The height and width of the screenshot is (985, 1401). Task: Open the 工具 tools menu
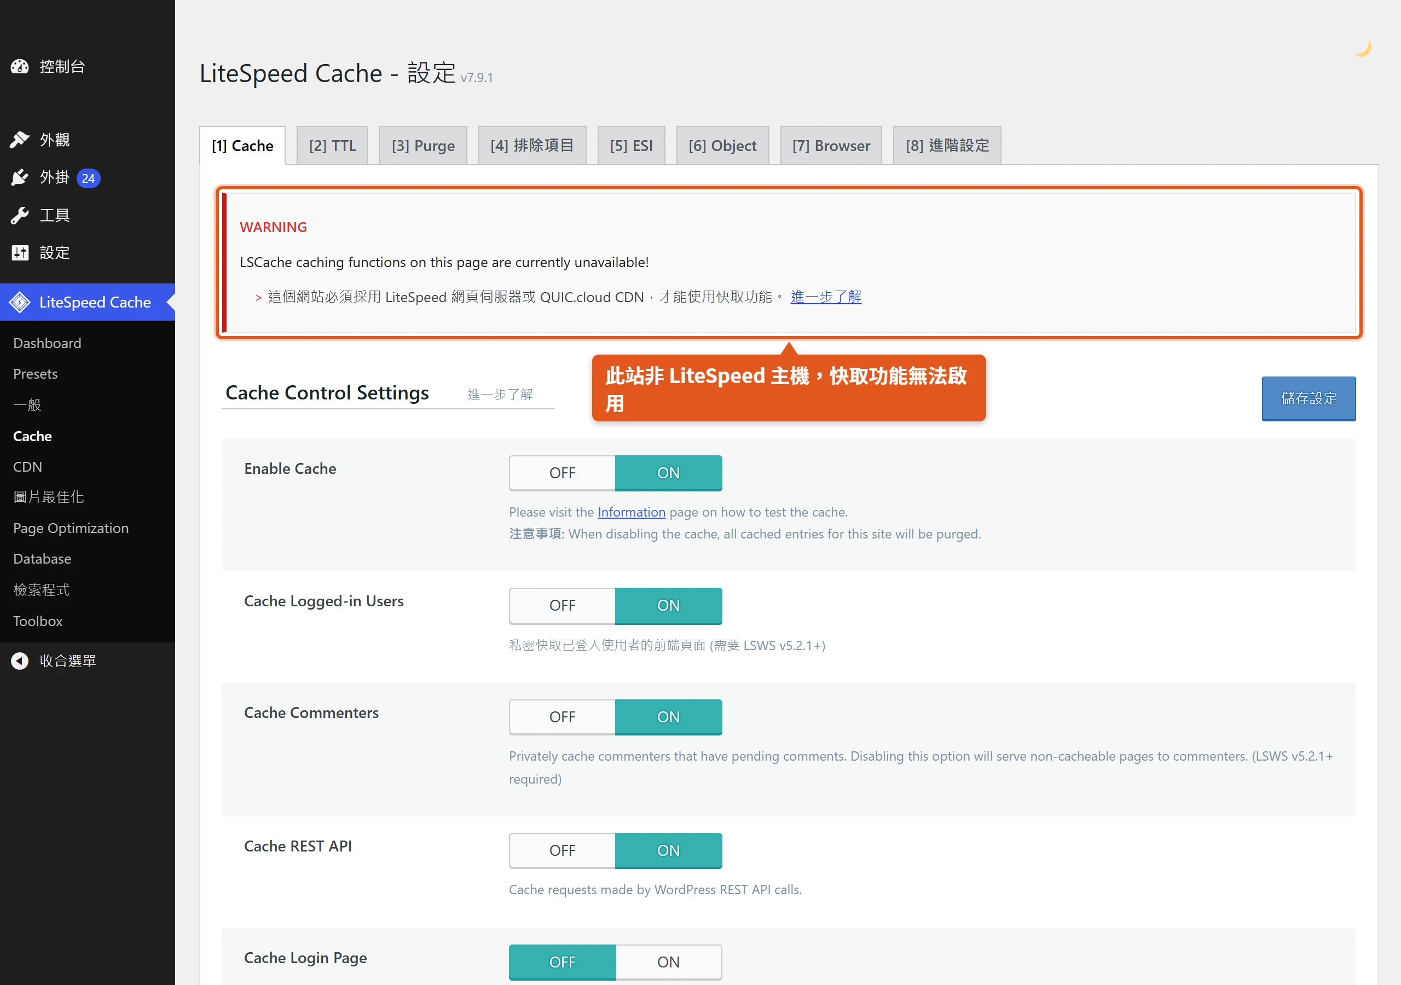pos(87,216)
